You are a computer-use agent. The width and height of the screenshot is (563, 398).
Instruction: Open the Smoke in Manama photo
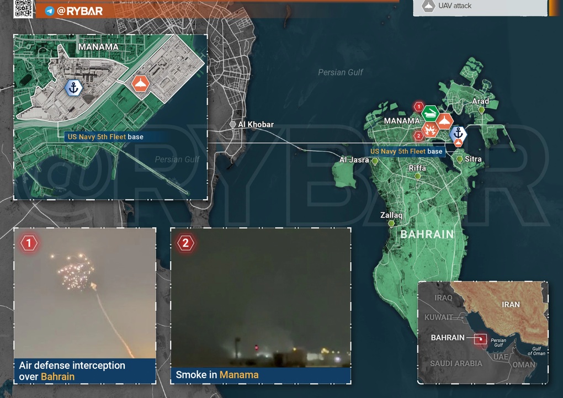click(x=261, y=298)
